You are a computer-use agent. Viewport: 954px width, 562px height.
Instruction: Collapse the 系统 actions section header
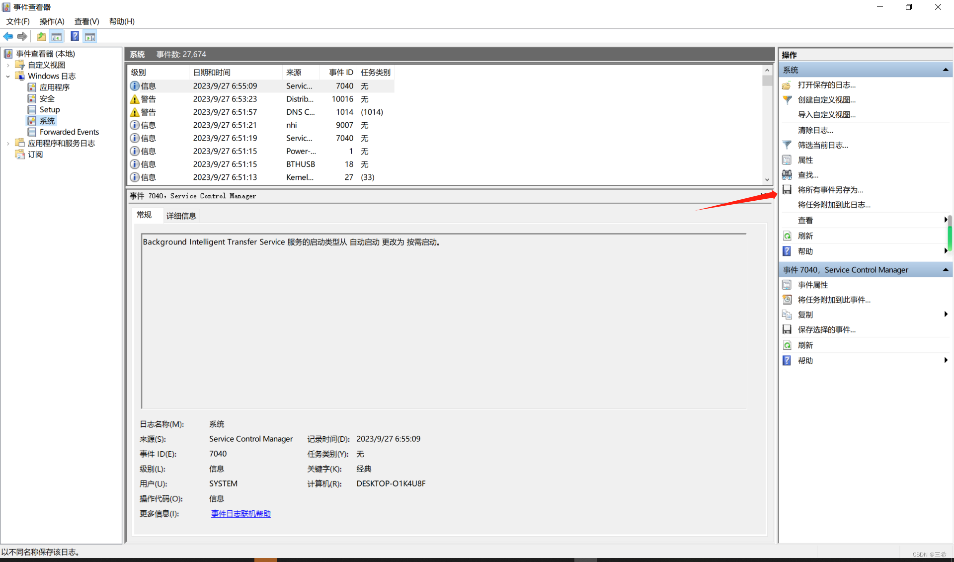(945, 70)
